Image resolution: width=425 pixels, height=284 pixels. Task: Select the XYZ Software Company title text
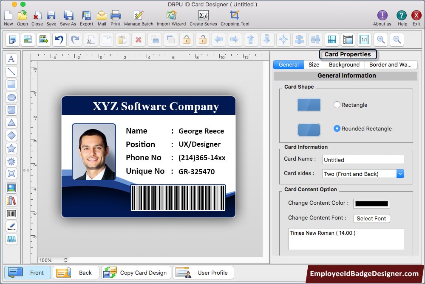click(156, 106)
